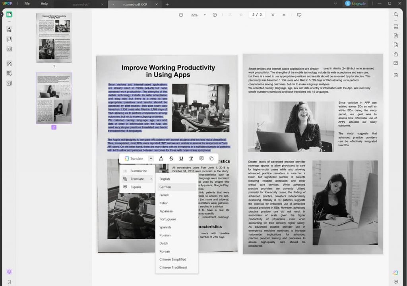Screen dimensions: 407x286
Task: Click the Share icon in right sidebar
Action: (x=395, y=54)
